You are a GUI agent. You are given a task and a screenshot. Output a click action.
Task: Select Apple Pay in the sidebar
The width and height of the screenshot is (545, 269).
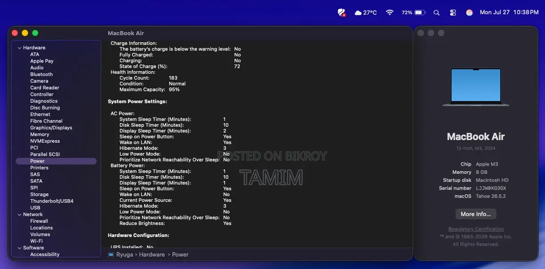(42, 61)
